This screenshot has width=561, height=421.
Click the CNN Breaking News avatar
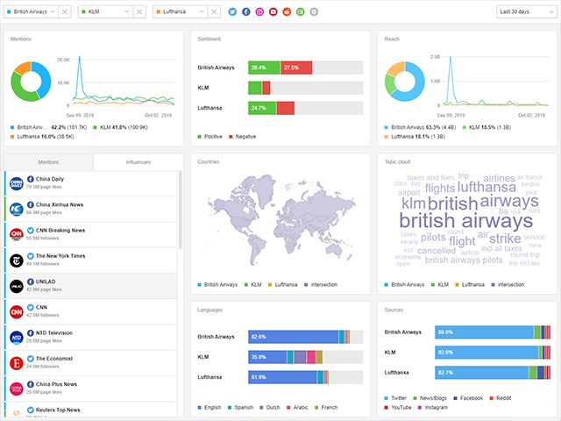coord(17,235)
